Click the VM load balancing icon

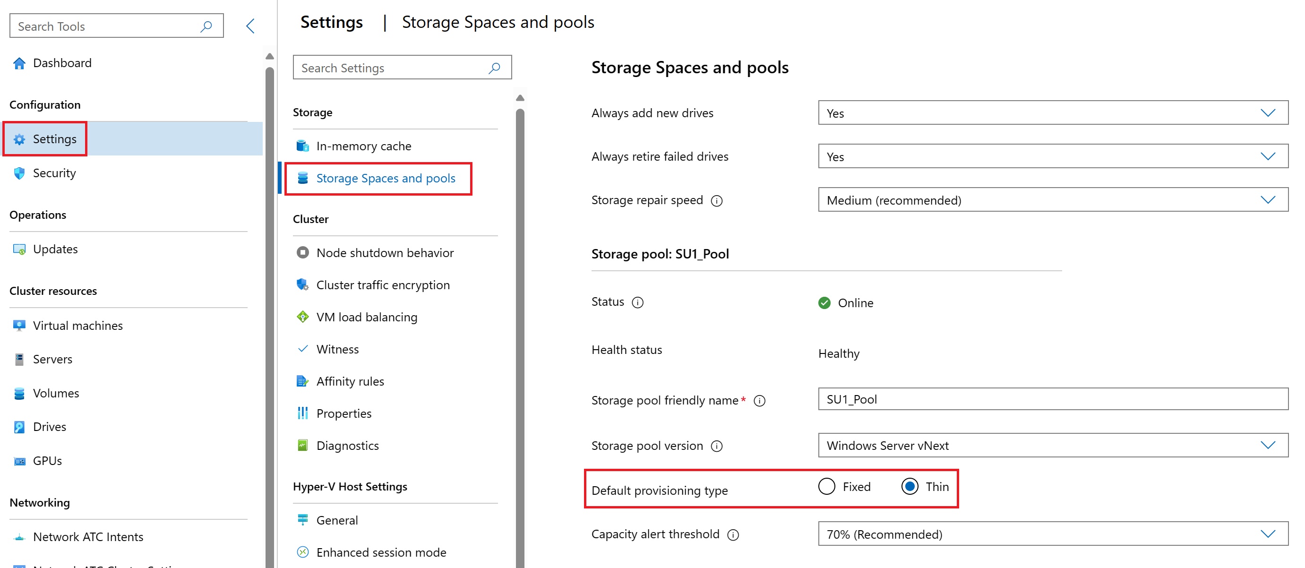point(302,317)
